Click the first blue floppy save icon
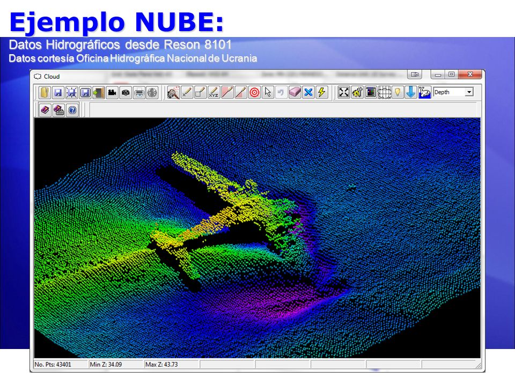Viewport: 515px width, 386px height. tap(58, 93)
